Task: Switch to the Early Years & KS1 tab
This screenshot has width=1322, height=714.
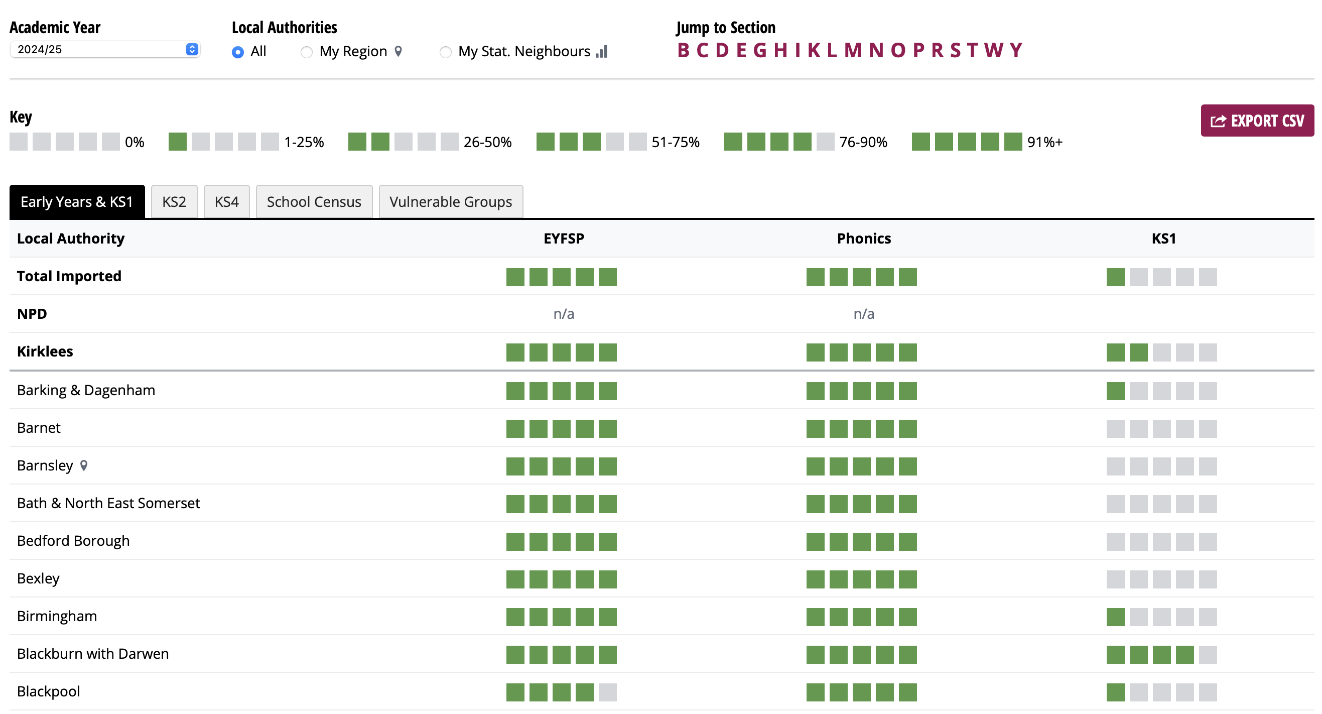Action: coord(77,202)
